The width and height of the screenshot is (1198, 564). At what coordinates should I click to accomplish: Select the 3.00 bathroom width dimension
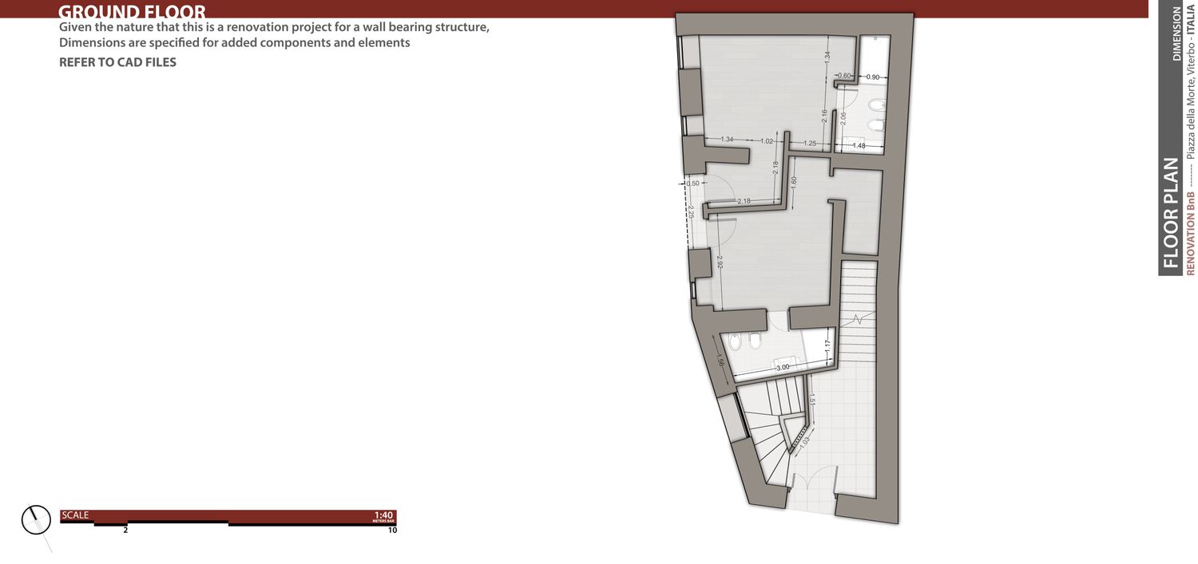tap(783, 367)
